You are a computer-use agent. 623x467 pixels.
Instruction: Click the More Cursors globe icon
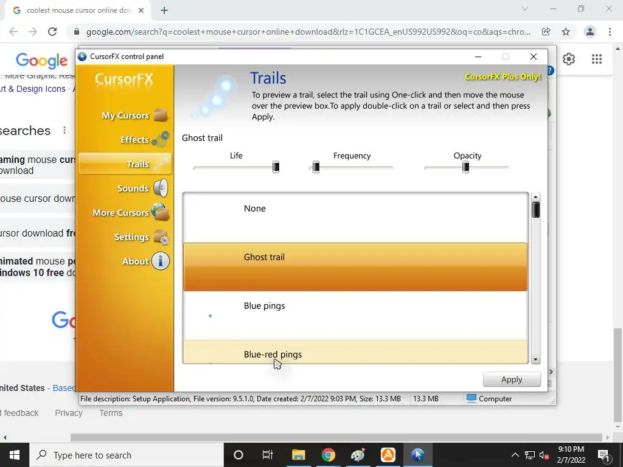click(161, 212)
